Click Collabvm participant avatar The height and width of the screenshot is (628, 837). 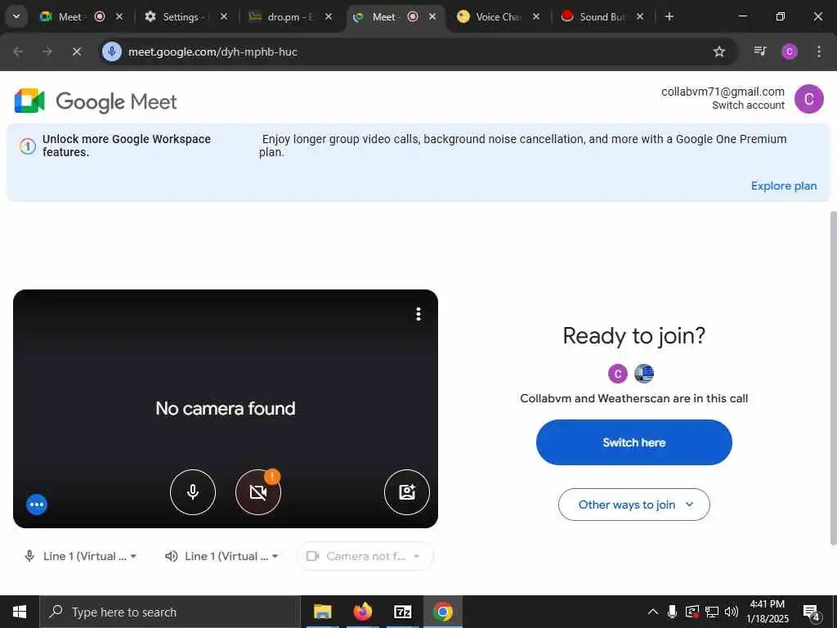click(x=618, y=374)
